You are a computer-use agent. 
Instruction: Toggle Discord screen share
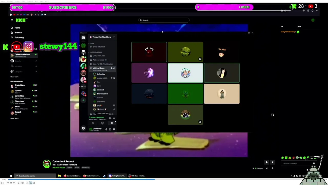(102, 123)
